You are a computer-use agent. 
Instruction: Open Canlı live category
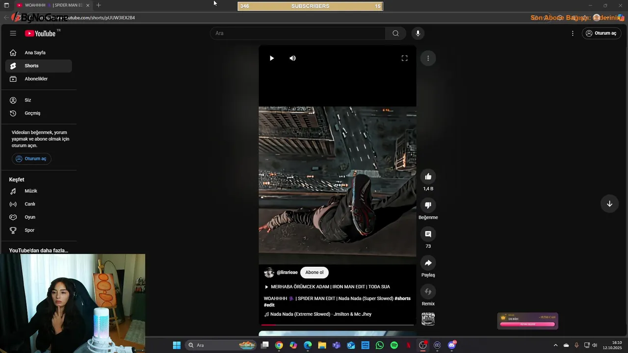coord(39,204)
